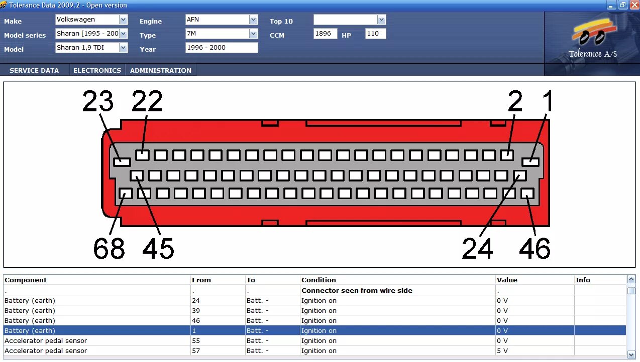Expand the Top 10 dropdown
The width and height of the screenshot is (640, 362).
381,20
